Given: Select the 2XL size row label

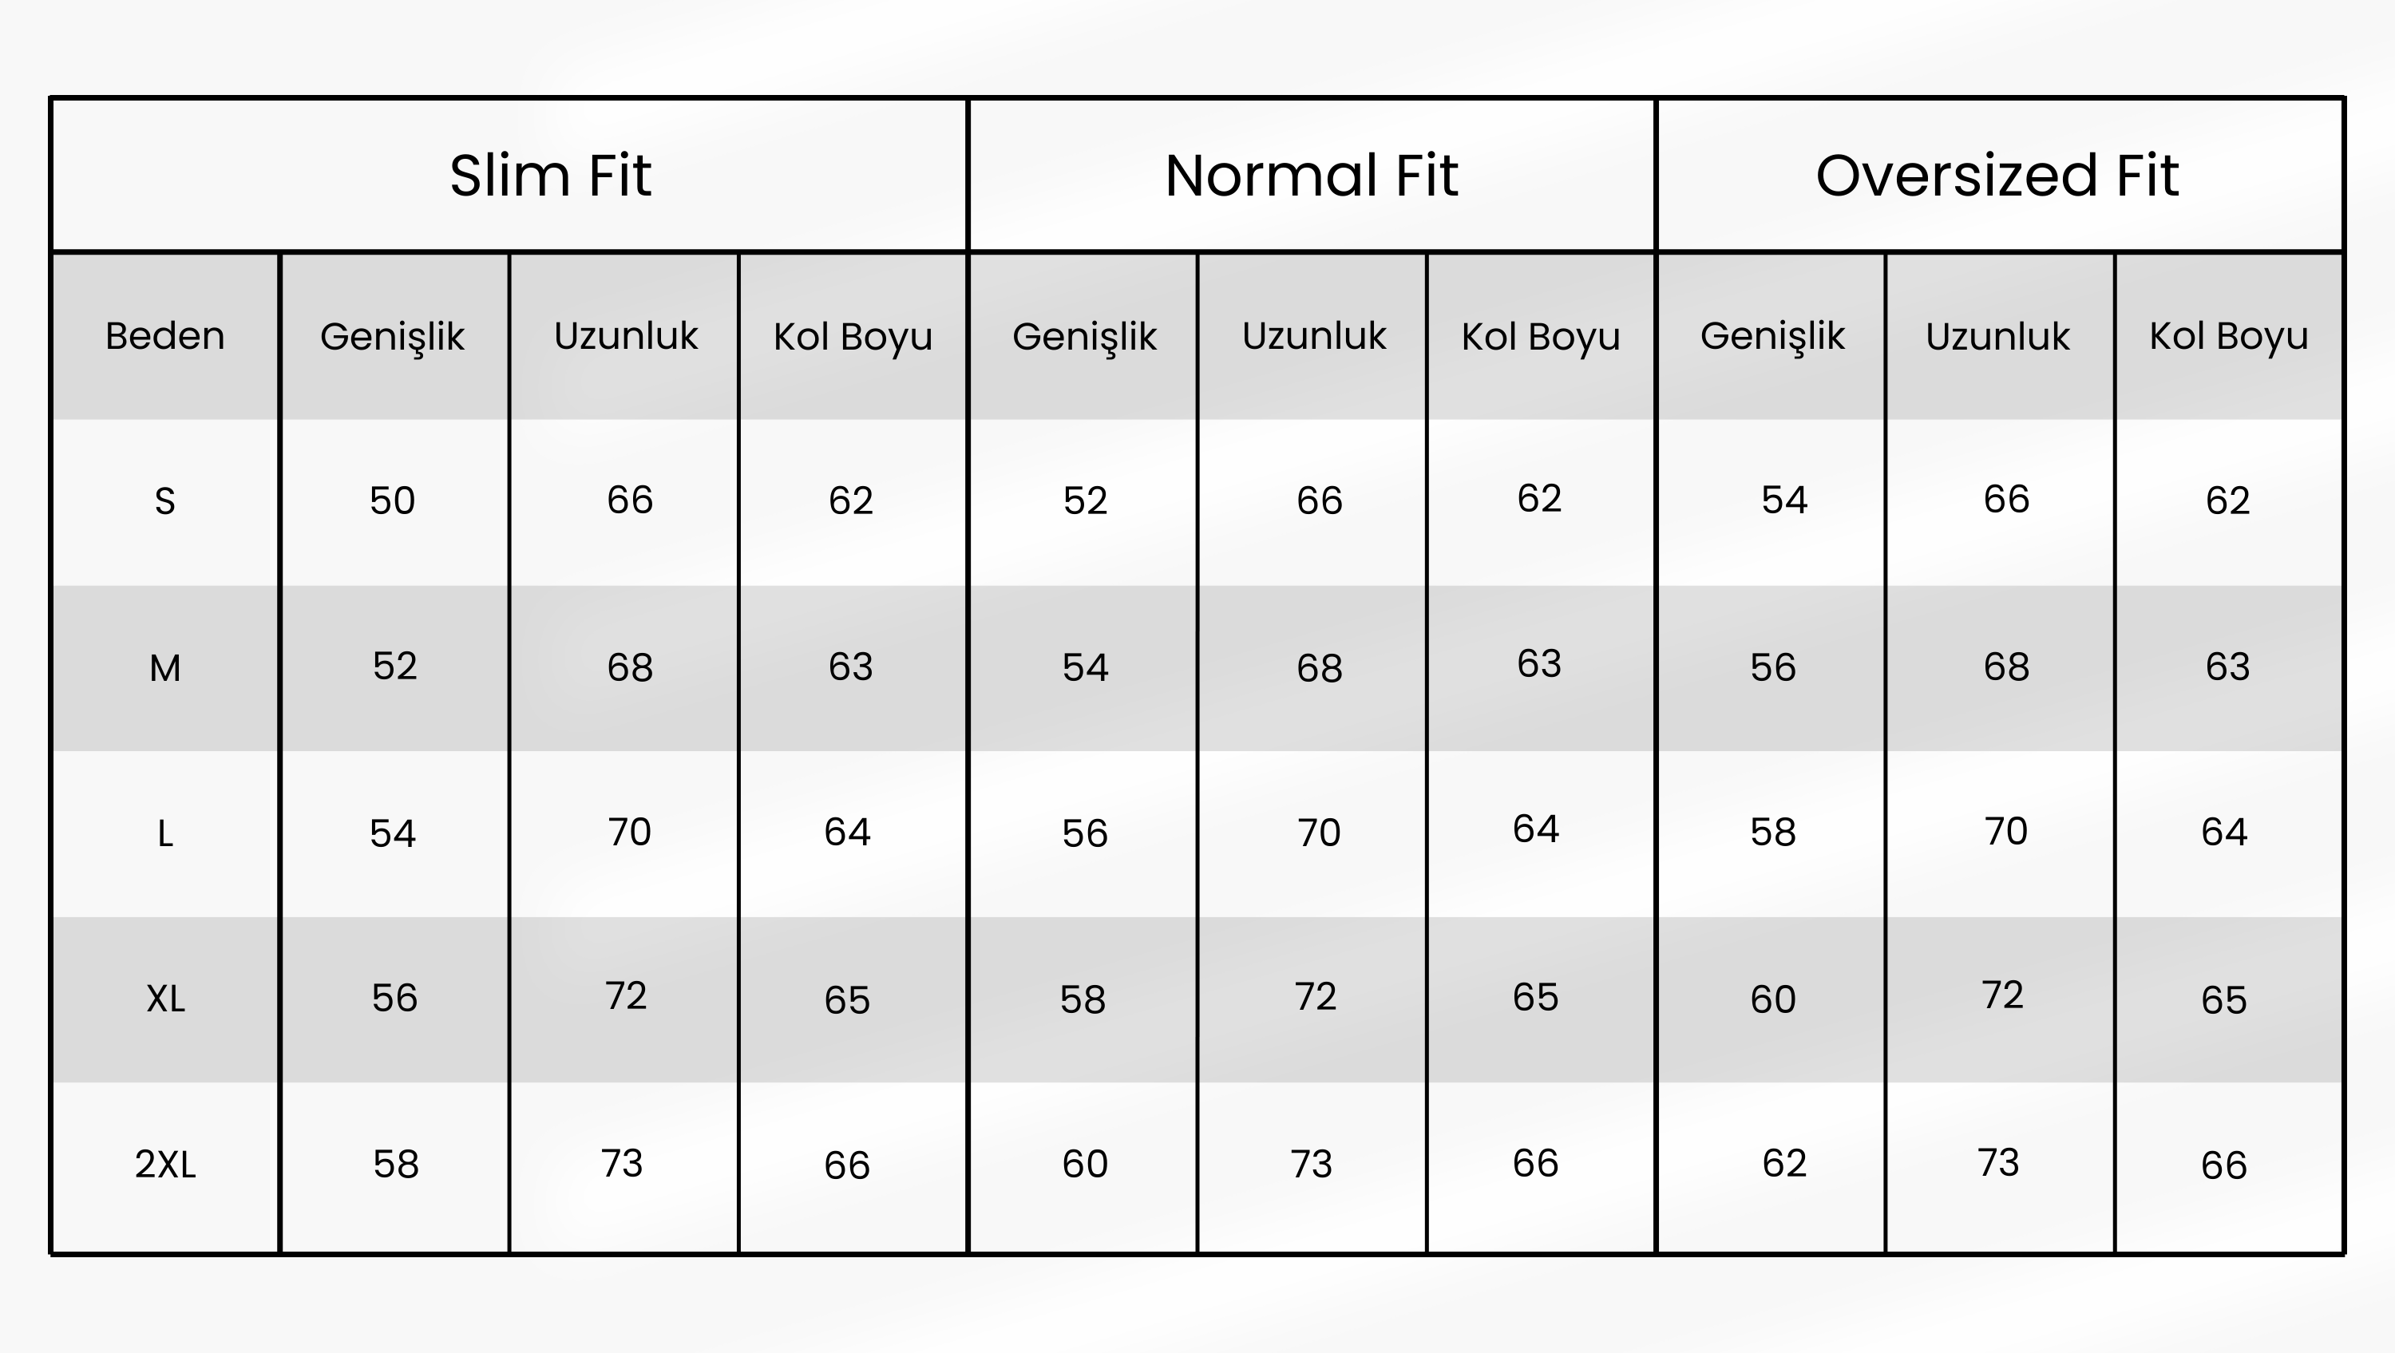Looking at the screenshot, I should pyautogui.click(x=164, y=1165).
